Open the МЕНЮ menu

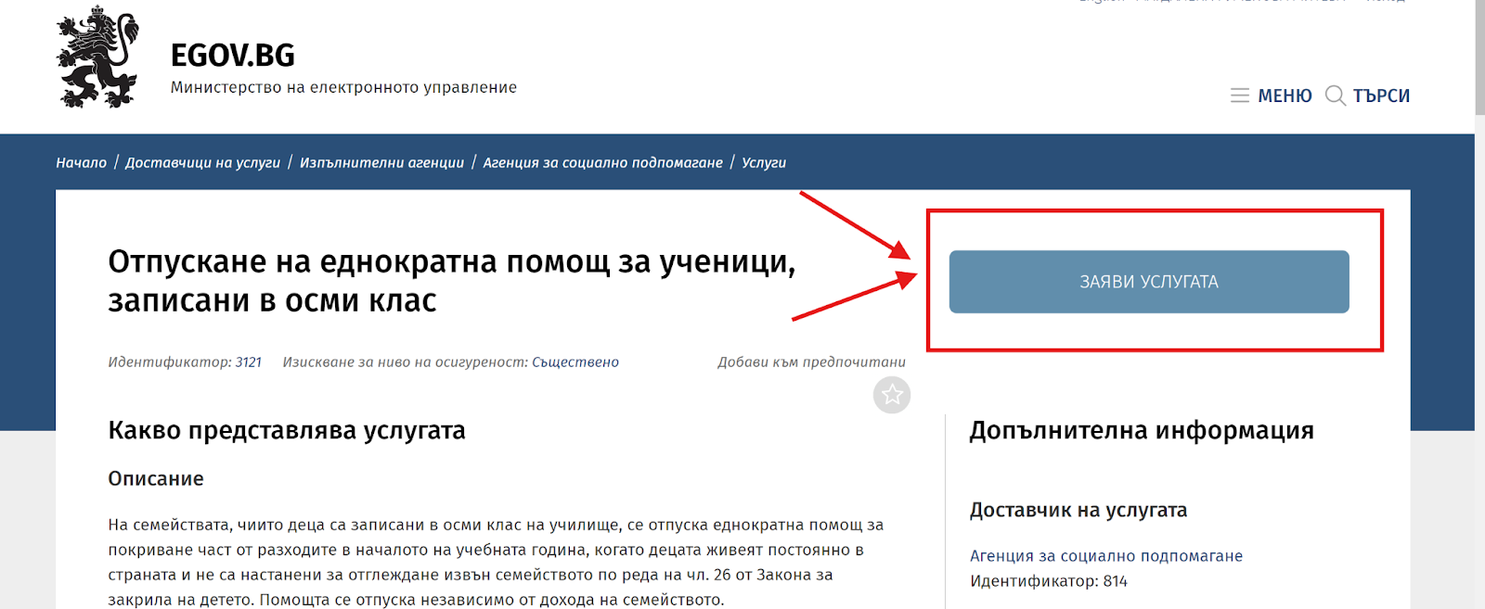1285,95
